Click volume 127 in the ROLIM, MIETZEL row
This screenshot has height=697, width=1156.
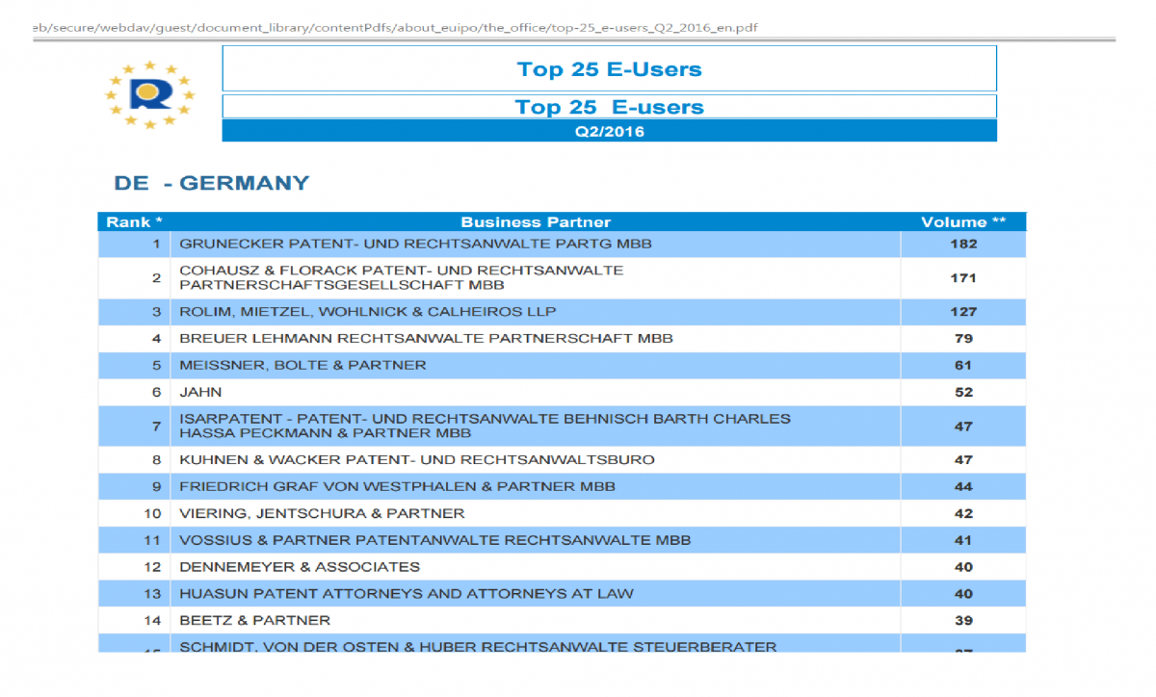click(x=963, y=311)
